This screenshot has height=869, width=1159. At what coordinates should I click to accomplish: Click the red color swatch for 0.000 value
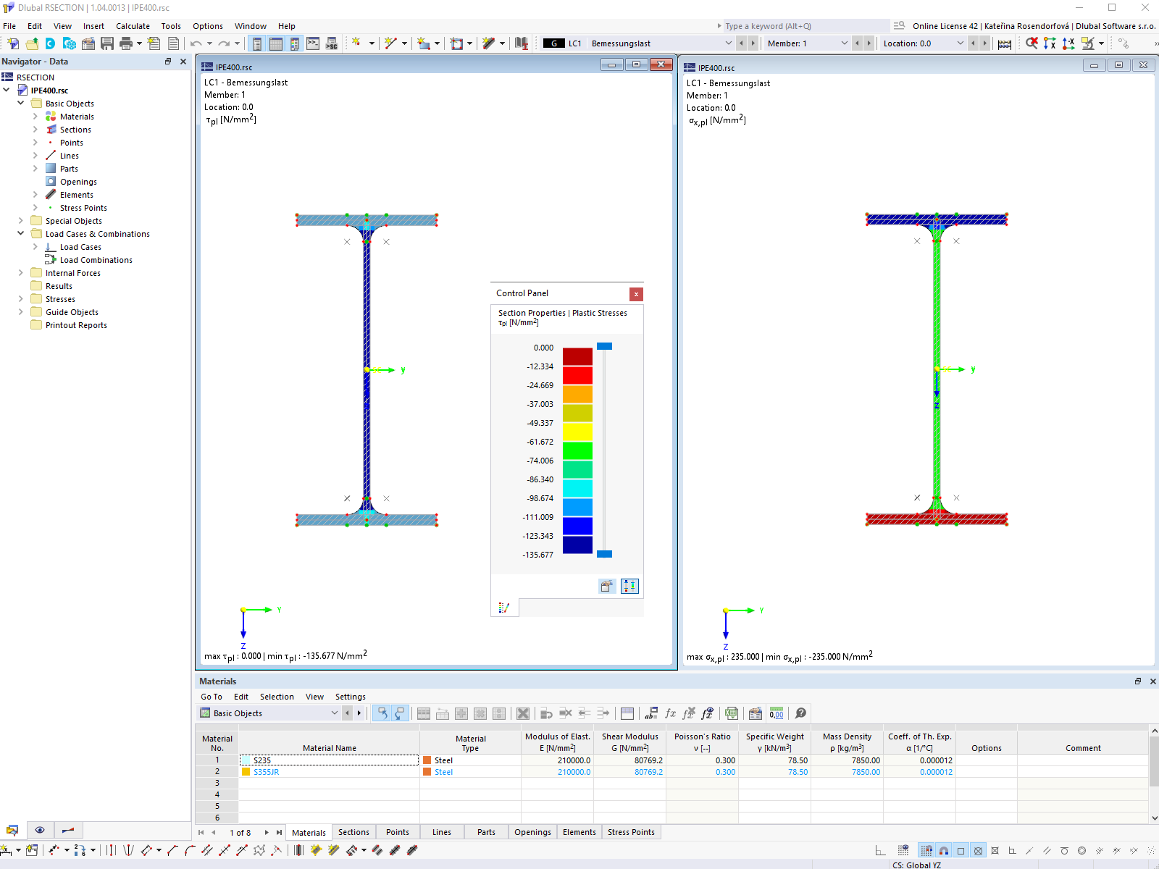[x=577, y=356]
